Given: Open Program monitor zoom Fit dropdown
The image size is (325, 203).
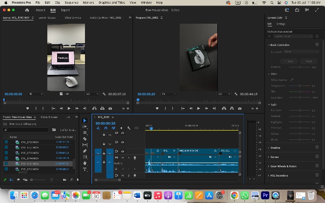Looking at the screenshot, I should coord(169,94).
